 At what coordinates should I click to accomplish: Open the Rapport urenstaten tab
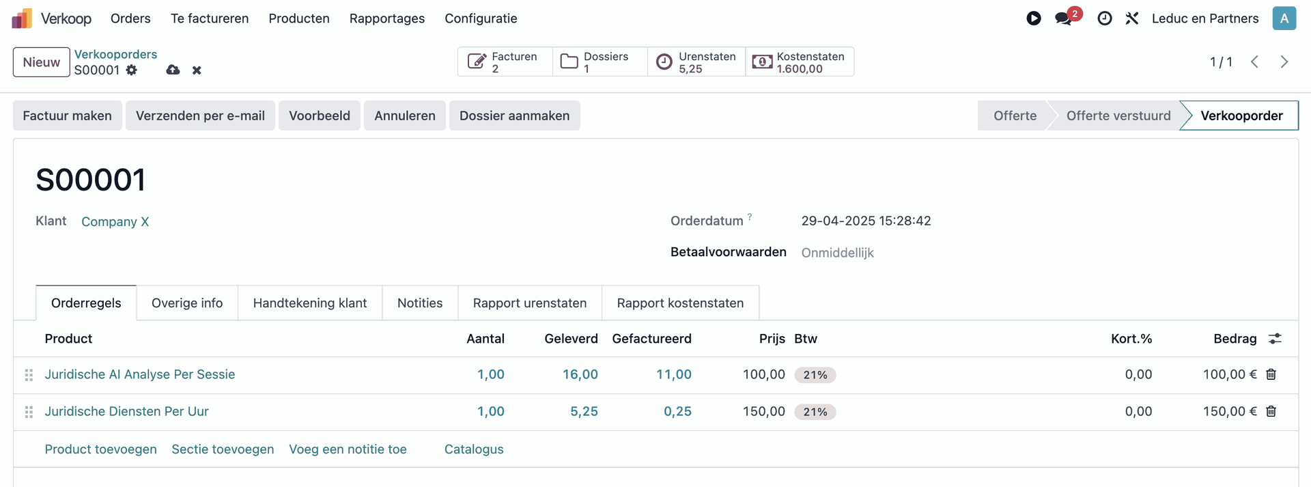coord(529,303)
